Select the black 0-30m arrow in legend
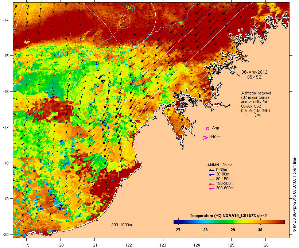This screenshot has width=299, height=248. click(211, 170)
